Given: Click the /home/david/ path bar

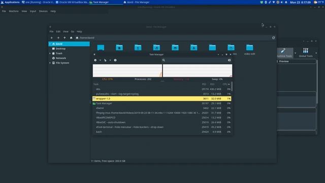Looking at the screenshot, I should point(173,38).
